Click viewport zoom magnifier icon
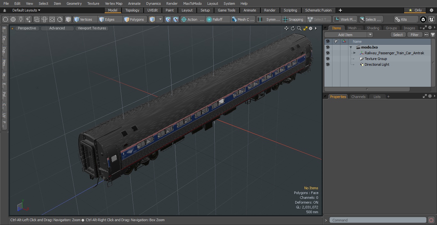The image size is (437, 225). (x=299, y=28)
